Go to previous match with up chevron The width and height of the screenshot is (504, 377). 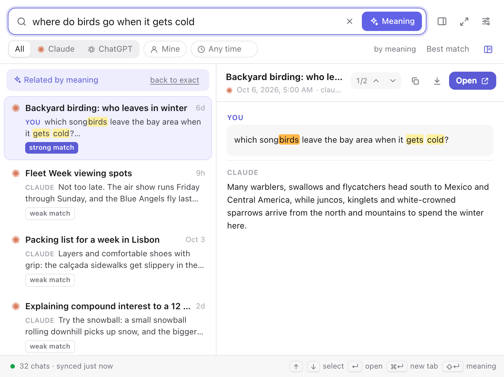tap(376, 81)
